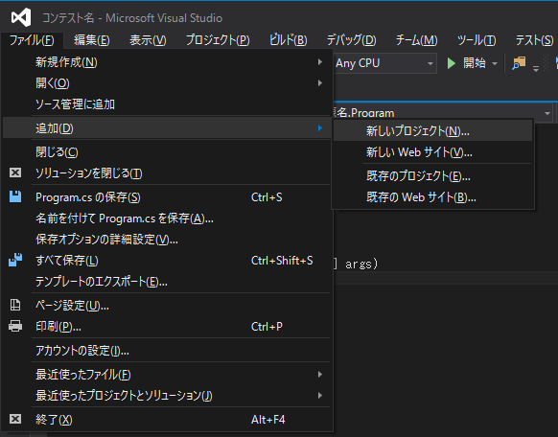Select 既存のプロジェクト(E)...

[x=432, y=175]
